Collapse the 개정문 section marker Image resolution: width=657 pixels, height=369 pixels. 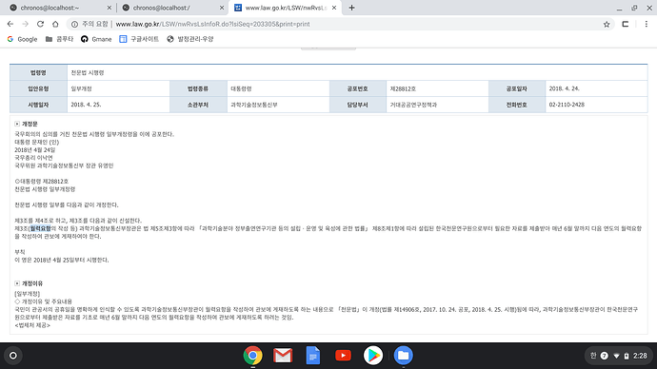pos(17,124)
